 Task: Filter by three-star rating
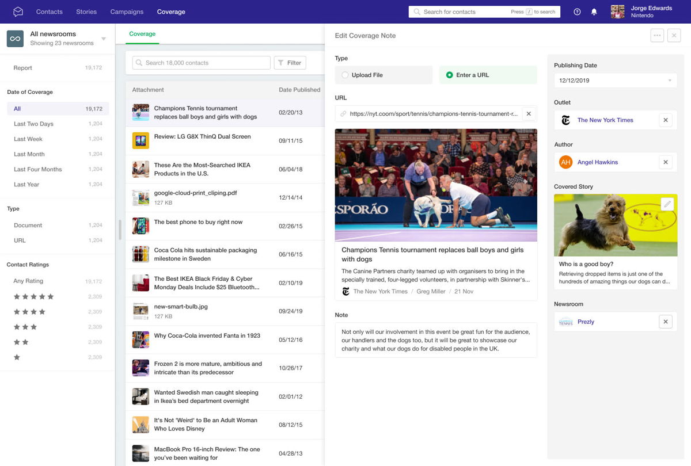[x=58, y=327]
